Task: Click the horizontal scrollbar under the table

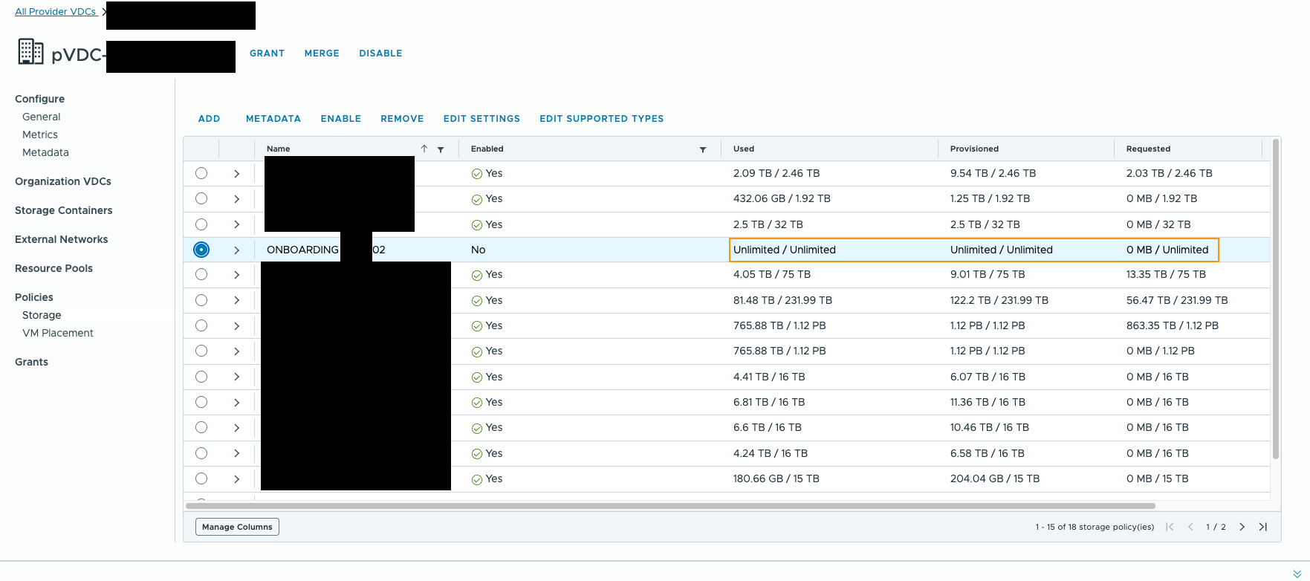Action: [669, 506]
